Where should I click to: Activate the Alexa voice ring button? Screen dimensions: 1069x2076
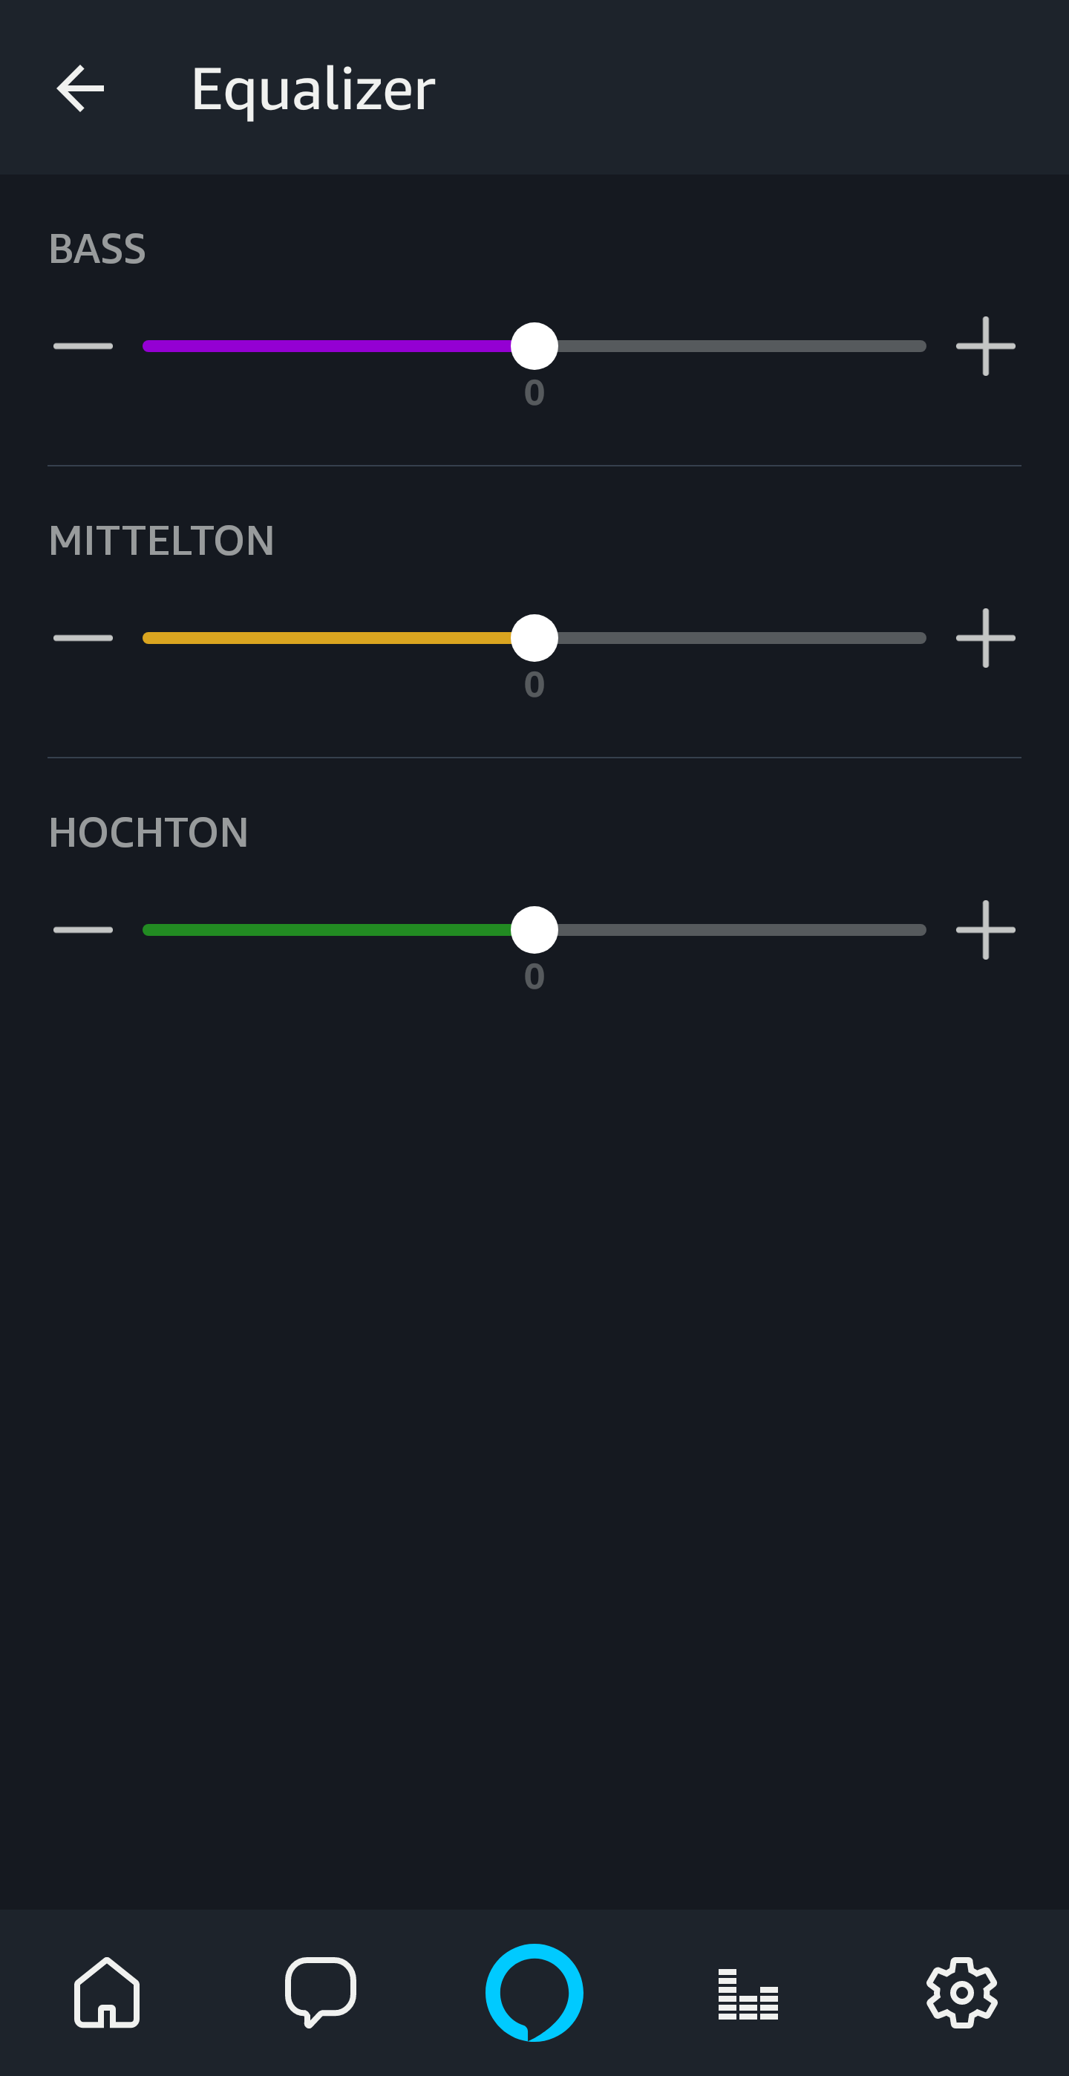click(x=534, y=1992)
